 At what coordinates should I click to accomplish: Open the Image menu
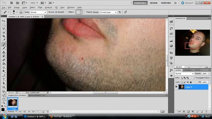coord(17,7)
